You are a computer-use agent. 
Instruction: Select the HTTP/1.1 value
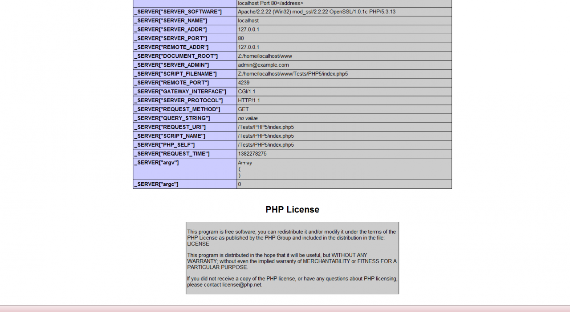tap(249, 100)
